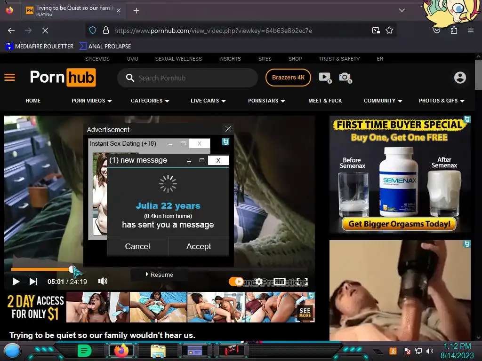Open the Insights top link
The height and width of the screenshot is (361, 482).
(x=230, y=59)
